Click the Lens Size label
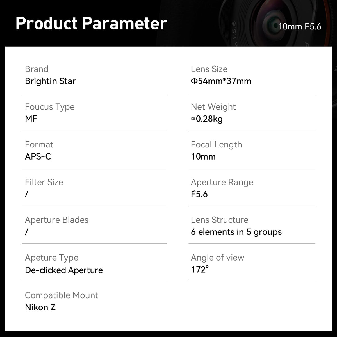The height and width of the screenshot is (337, 337). 209,69
